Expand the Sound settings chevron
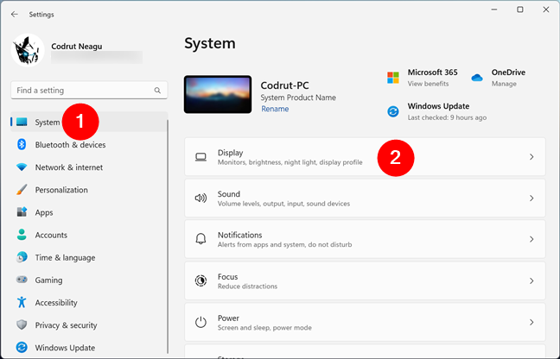The height and width of the screenshot is (359, 560). [531, 198]
